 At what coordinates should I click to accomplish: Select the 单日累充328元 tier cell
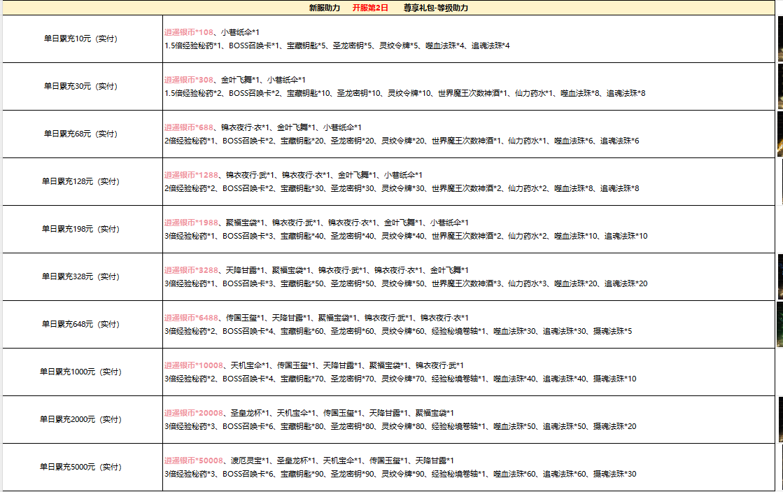(80, 276)
